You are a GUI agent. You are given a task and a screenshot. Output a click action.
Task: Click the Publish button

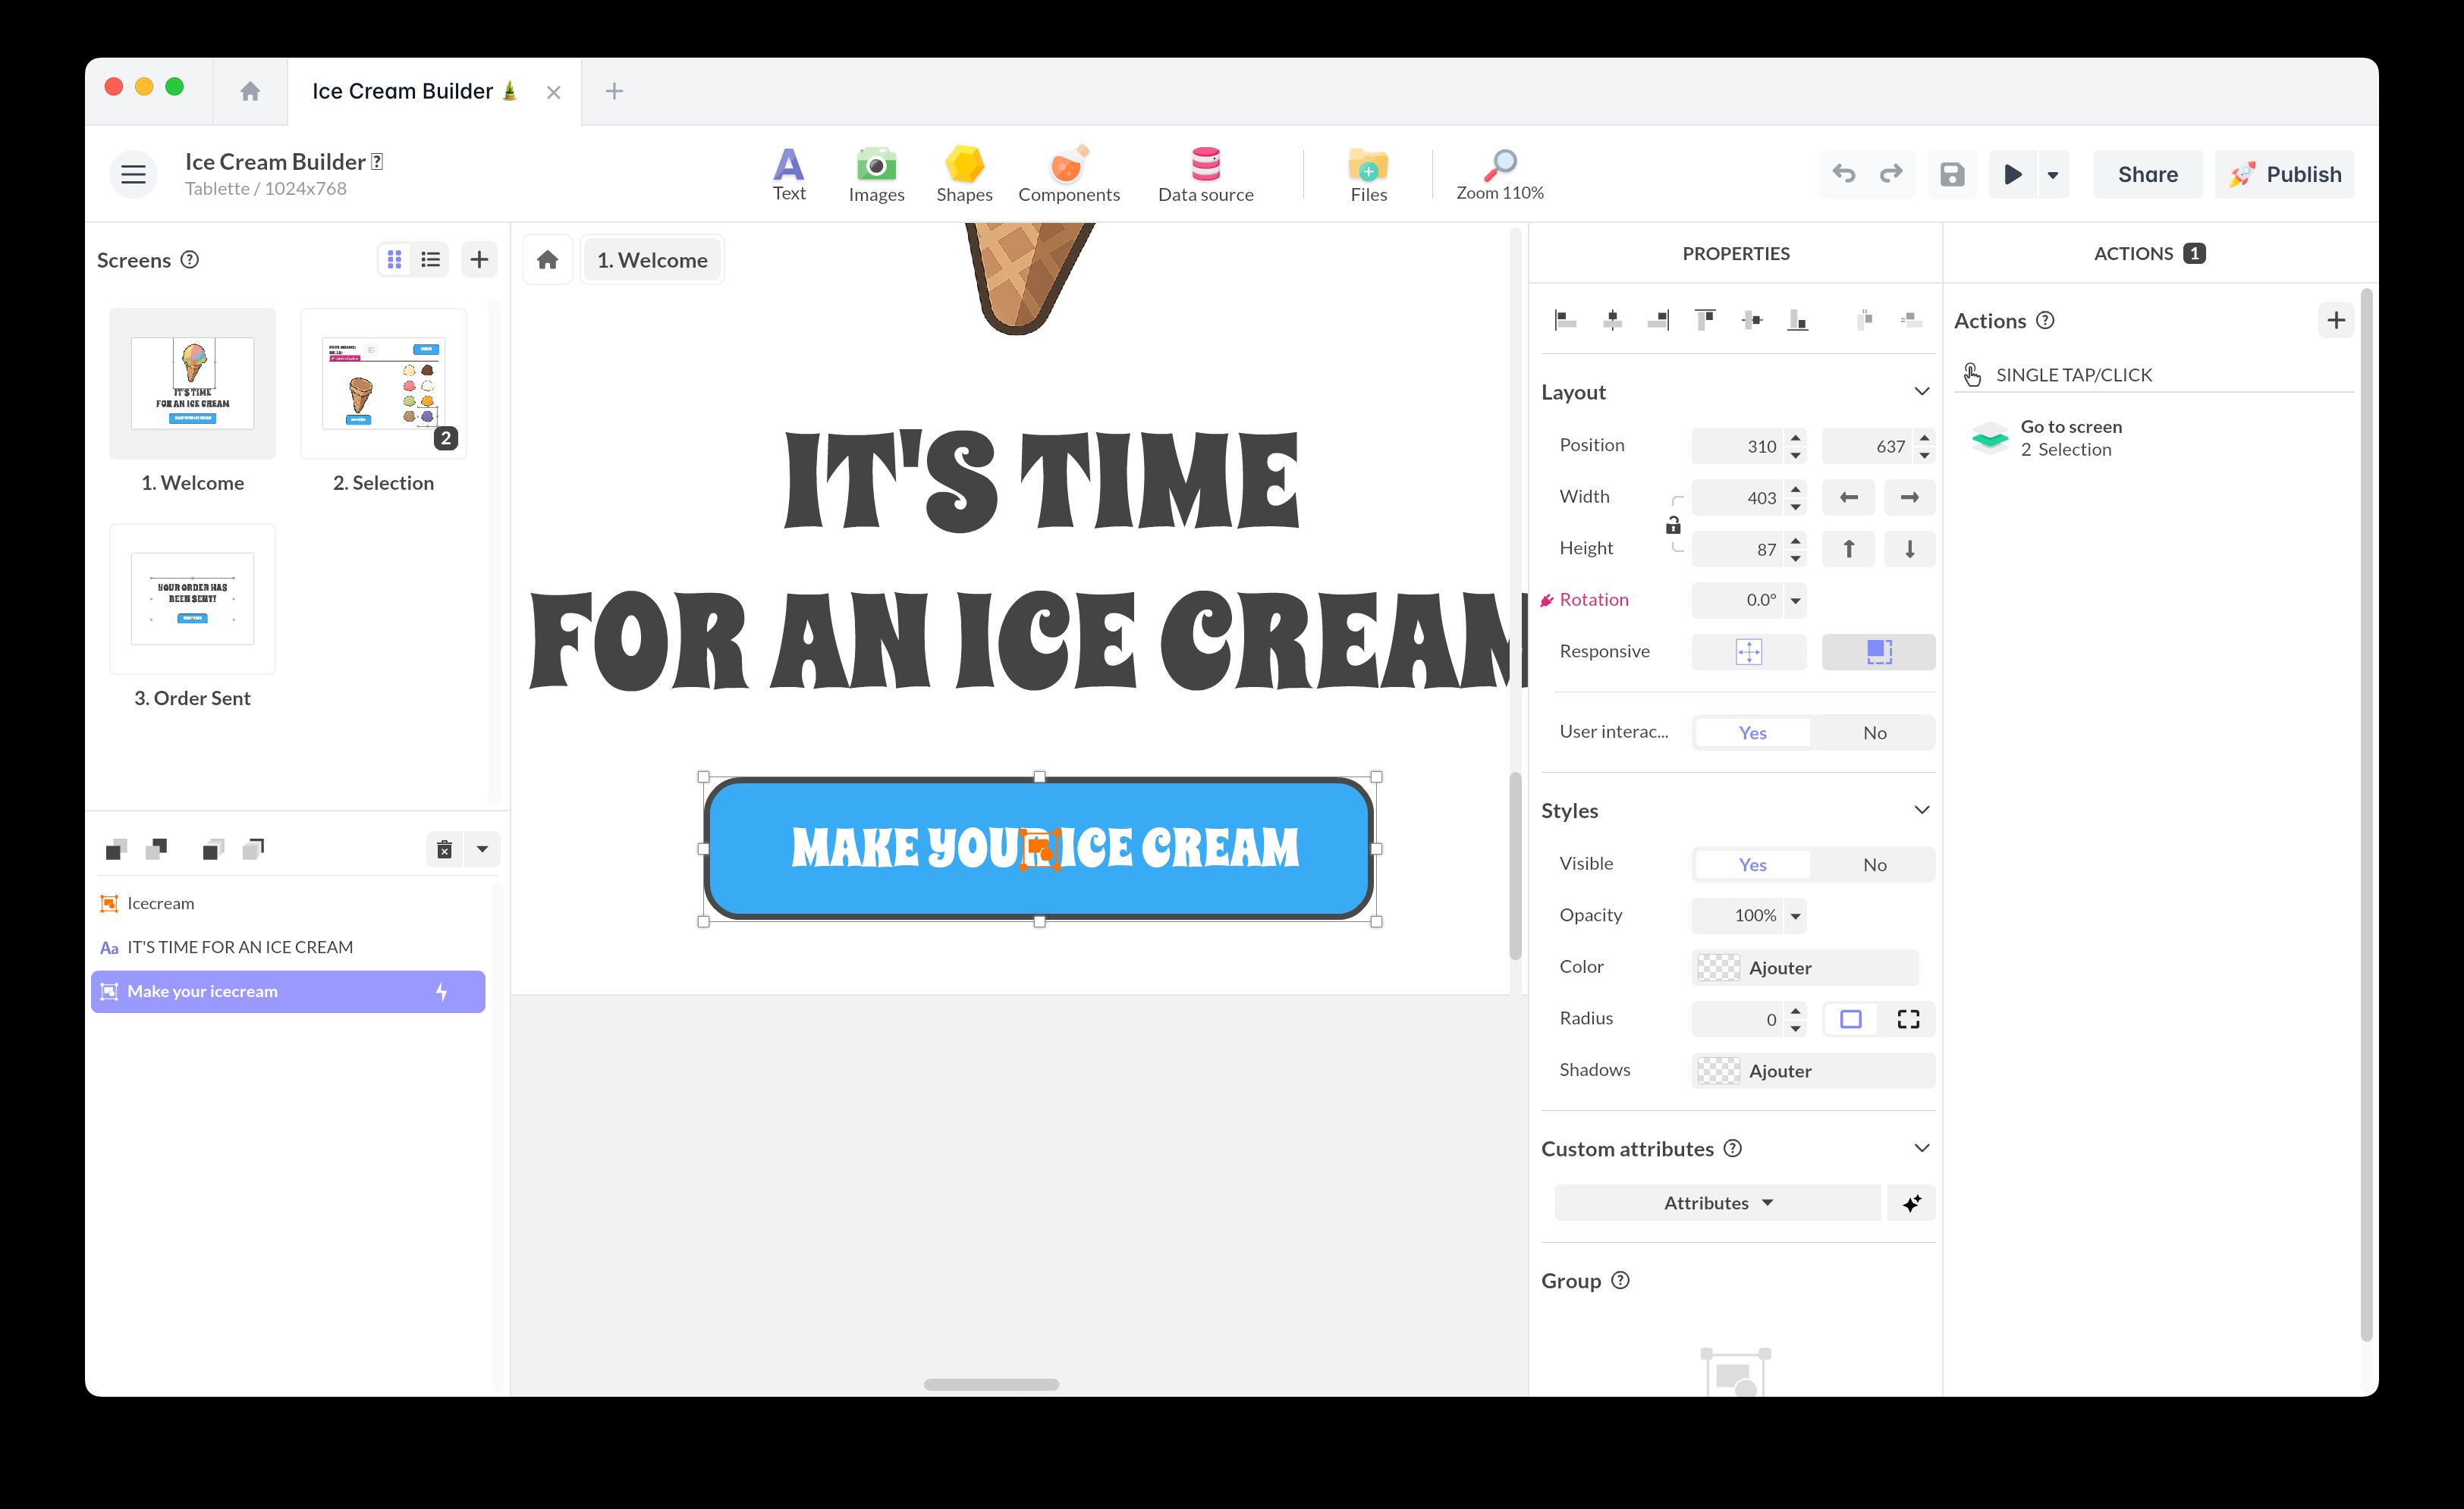(x=2284, y=175)
